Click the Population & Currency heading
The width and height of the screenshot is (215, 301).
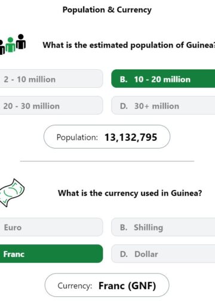(x=107, y=10)
